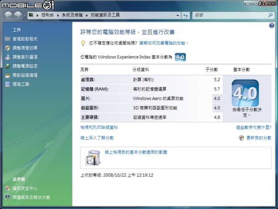Viewport: 278px width, 209px height.
Task: Open 開啟磁碟清理 task link
Action: pos(25,75)
